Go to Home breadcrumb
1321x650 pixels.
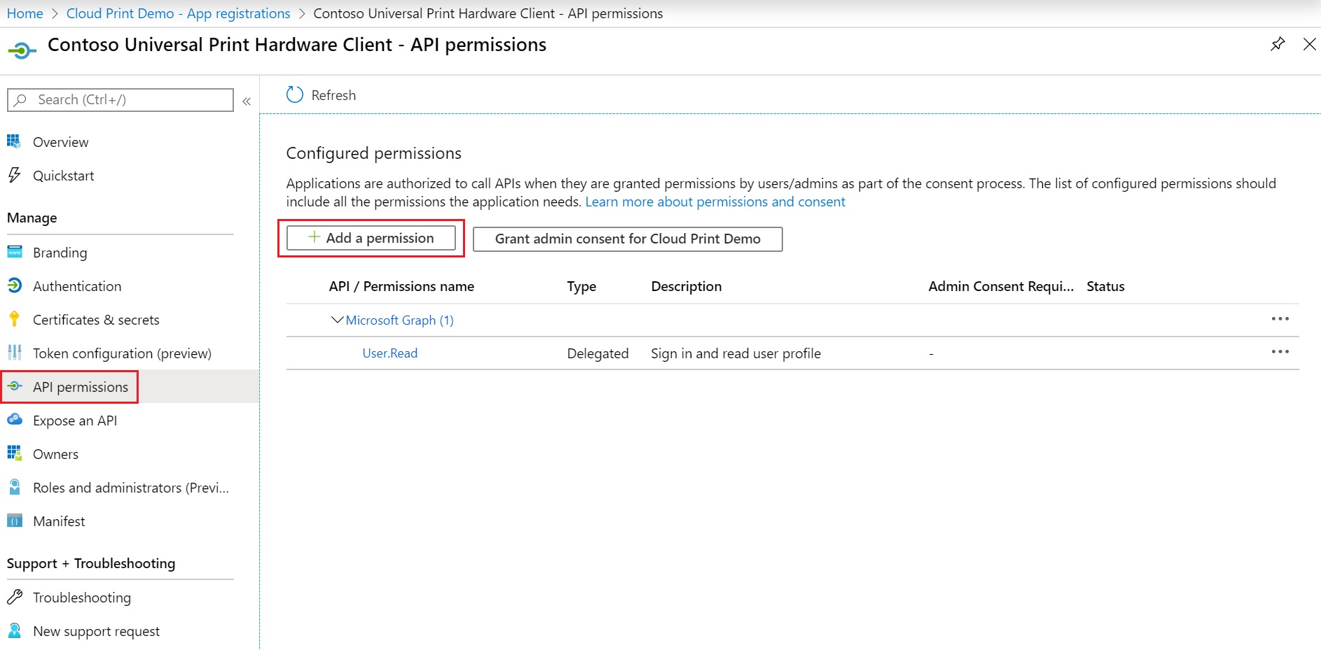pyautogui.click(x=25, y=13)
